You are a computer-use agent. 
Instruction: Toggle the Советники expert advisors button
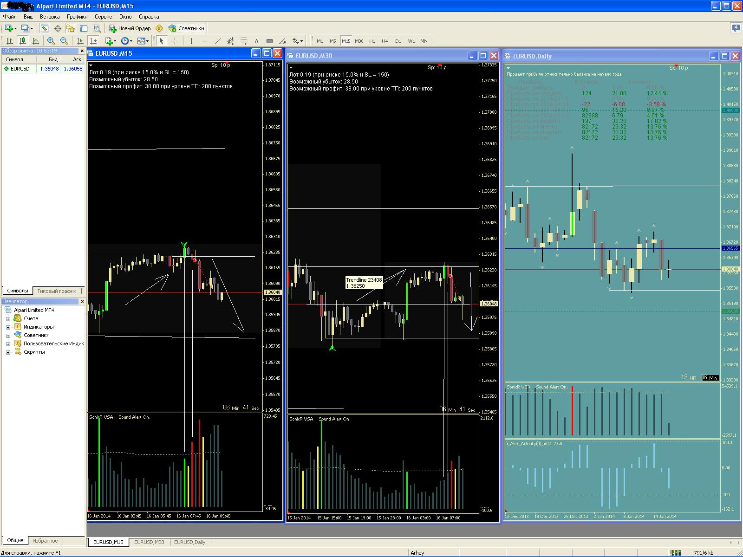click(x=186, y=28)
